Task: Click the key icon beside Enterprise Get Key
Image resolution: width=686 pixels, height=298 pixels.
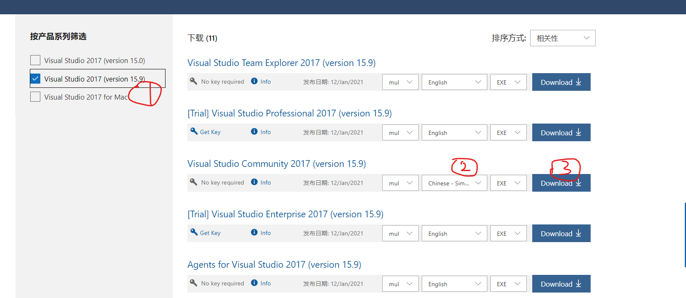Action: point(194,232)
